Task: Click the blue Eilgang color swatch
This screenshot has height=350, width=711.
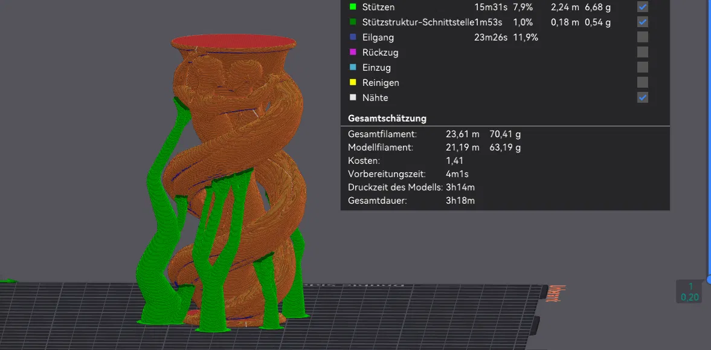Action: click(x=353, y=37)
